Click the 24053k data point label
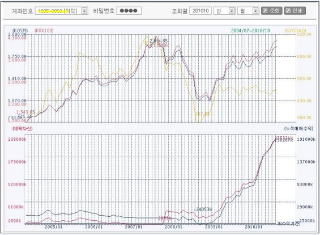This screenshot has height=235, width=320. (203, 209)
